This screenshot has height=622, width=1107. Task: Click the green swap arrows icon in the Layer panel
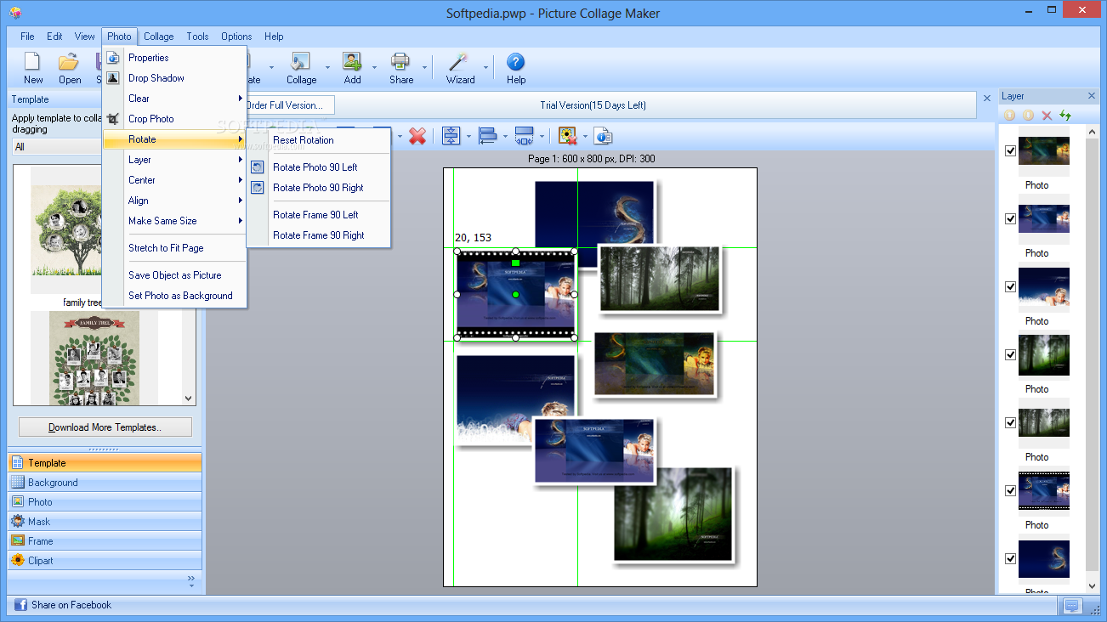point(1065,116)
